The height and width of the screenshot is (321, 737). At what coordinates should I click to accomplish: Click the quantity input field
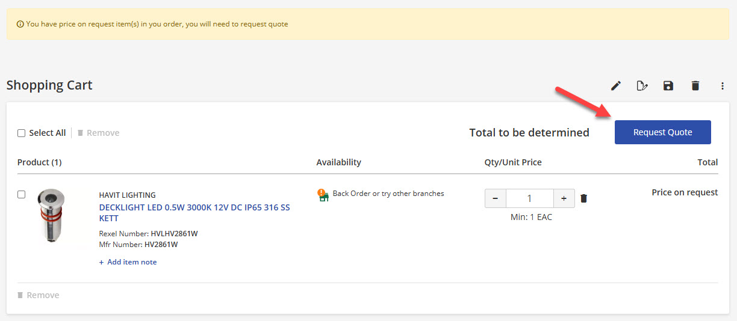tap(529, 198)
